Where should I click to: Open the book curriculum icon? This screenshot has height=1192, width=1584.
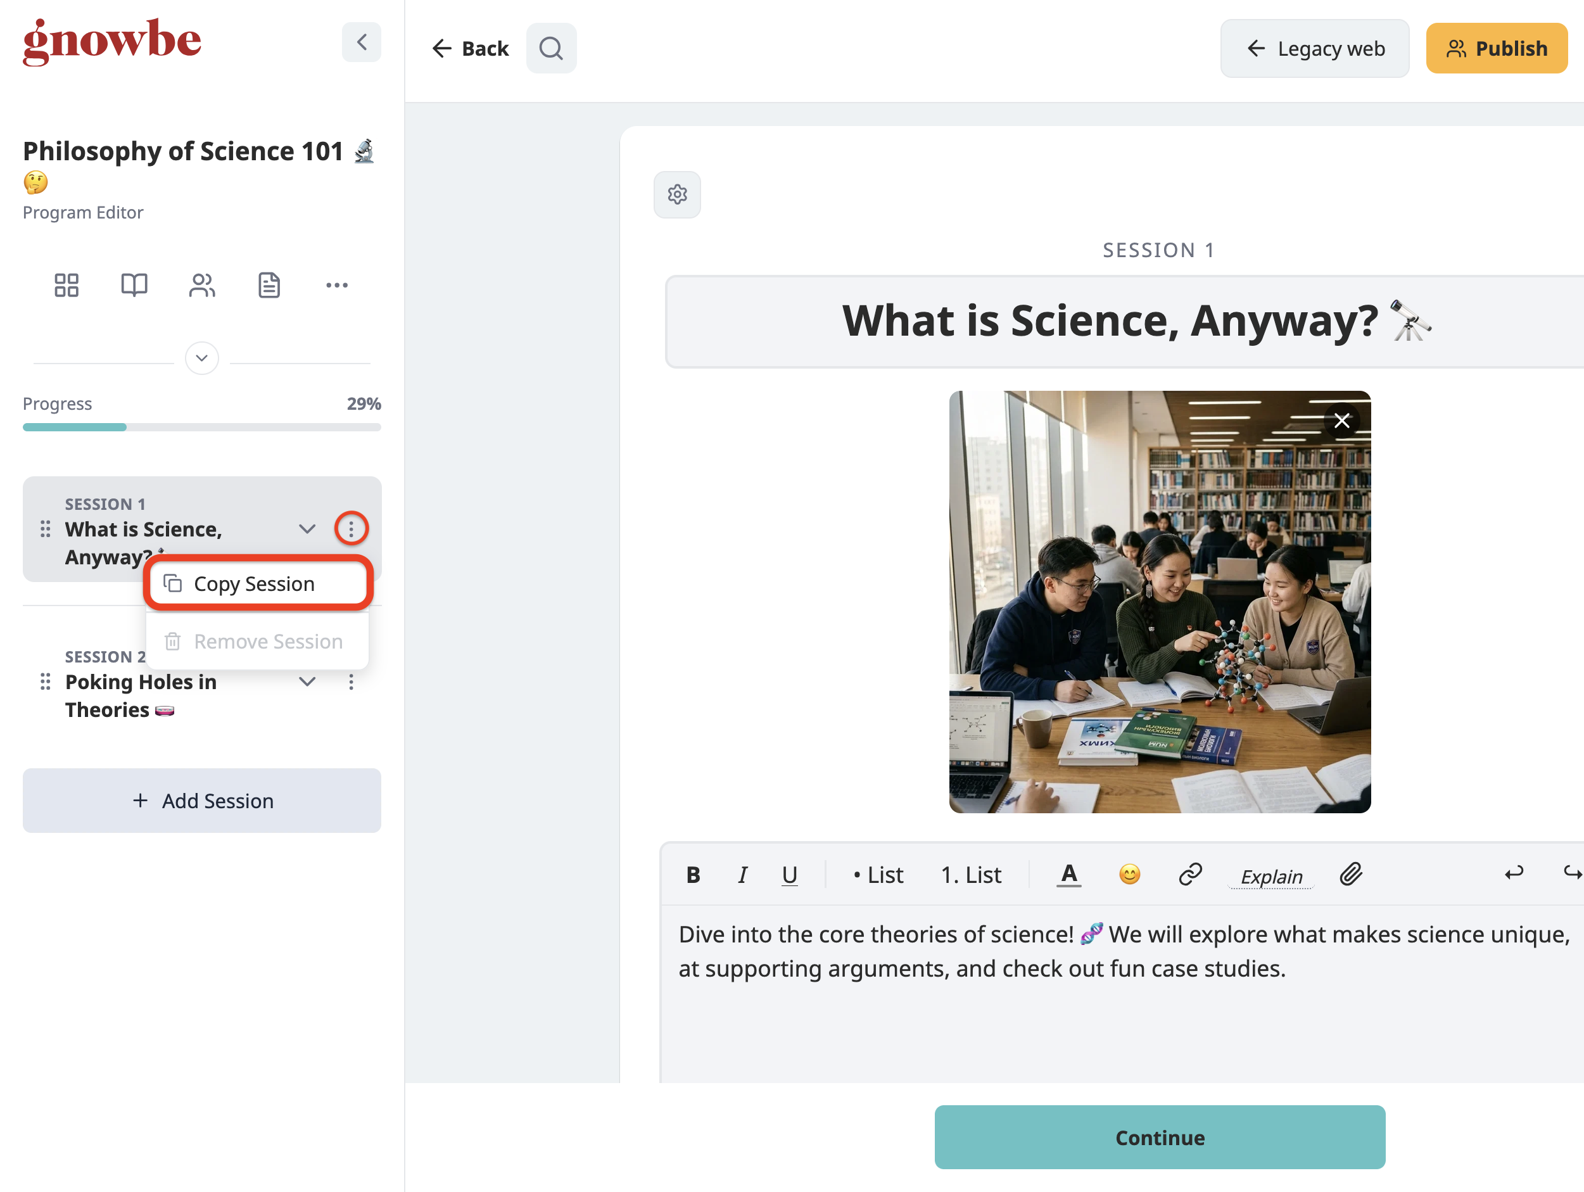(134, 285)
